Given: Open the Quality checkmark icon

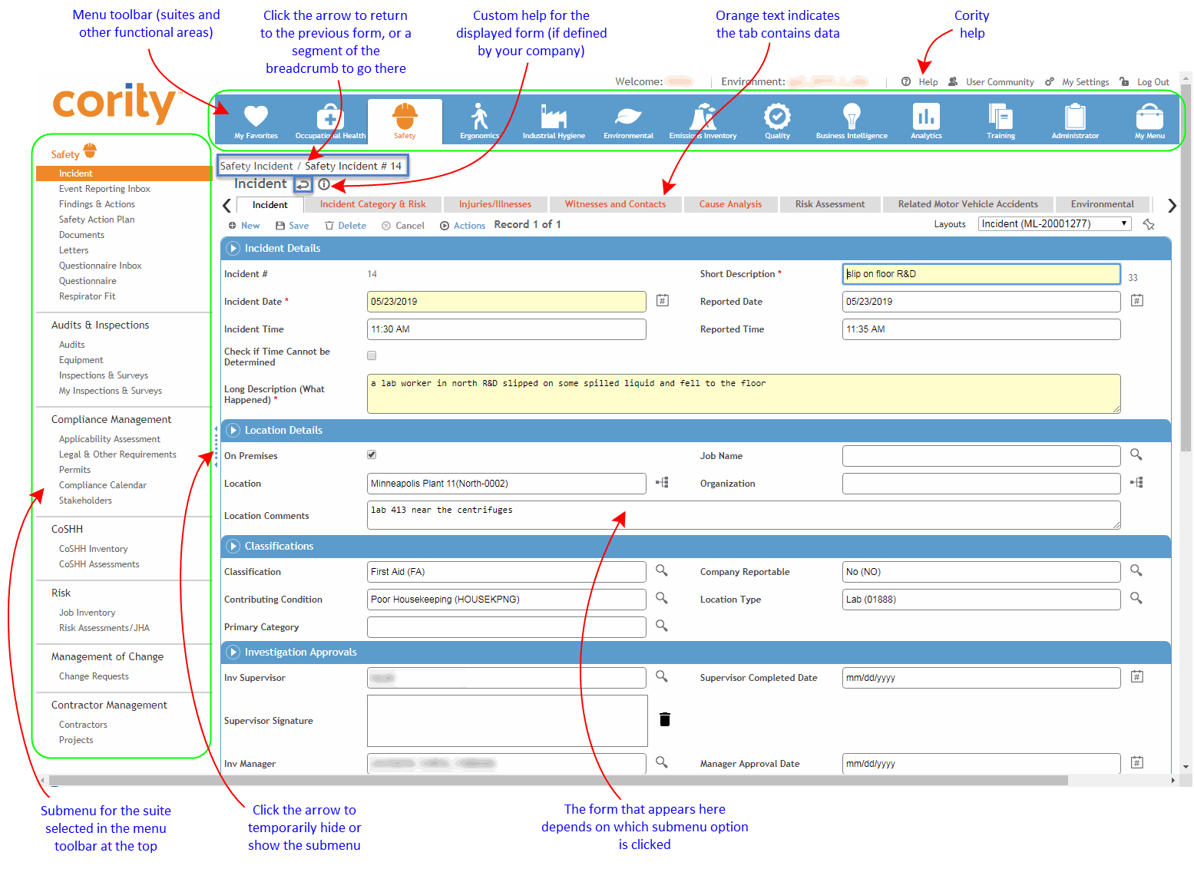Looking at the screenshot, I should (777, 116).
